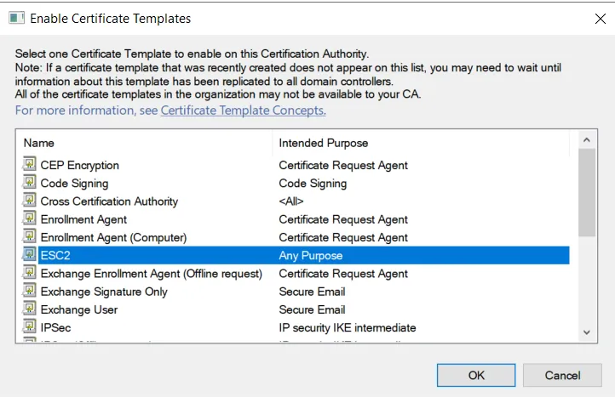Click the vertical scrollbar thumb
Image resolution: width=615 pixels, height=397 pixels.
[587, 194]
